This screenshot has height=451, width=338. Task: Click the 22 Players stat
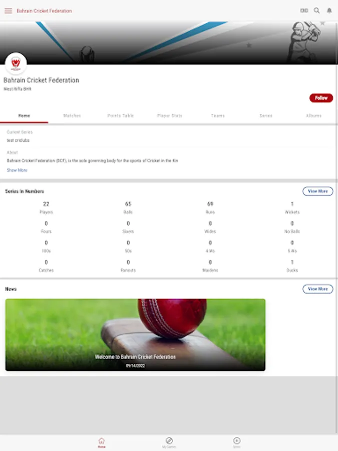(46, 207)
